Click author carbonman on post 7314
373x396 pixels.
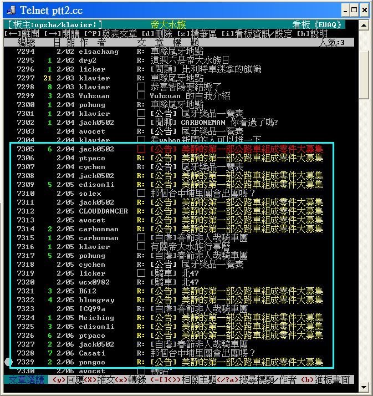[99, 229]
